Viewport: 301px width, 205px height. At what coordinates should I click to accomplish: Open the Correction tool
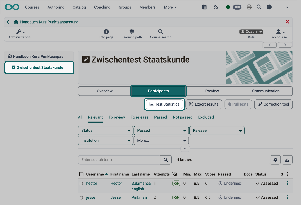[x=274, y=104]
